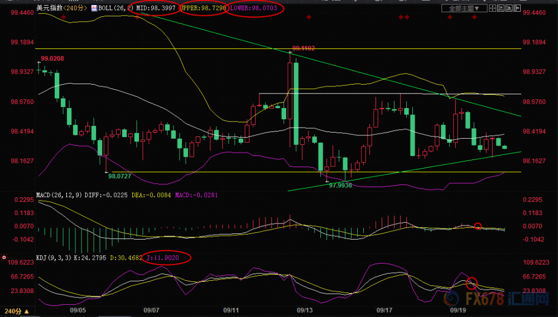Click the box-with-right-arrow icon in the top toolbar

point(517,8)
